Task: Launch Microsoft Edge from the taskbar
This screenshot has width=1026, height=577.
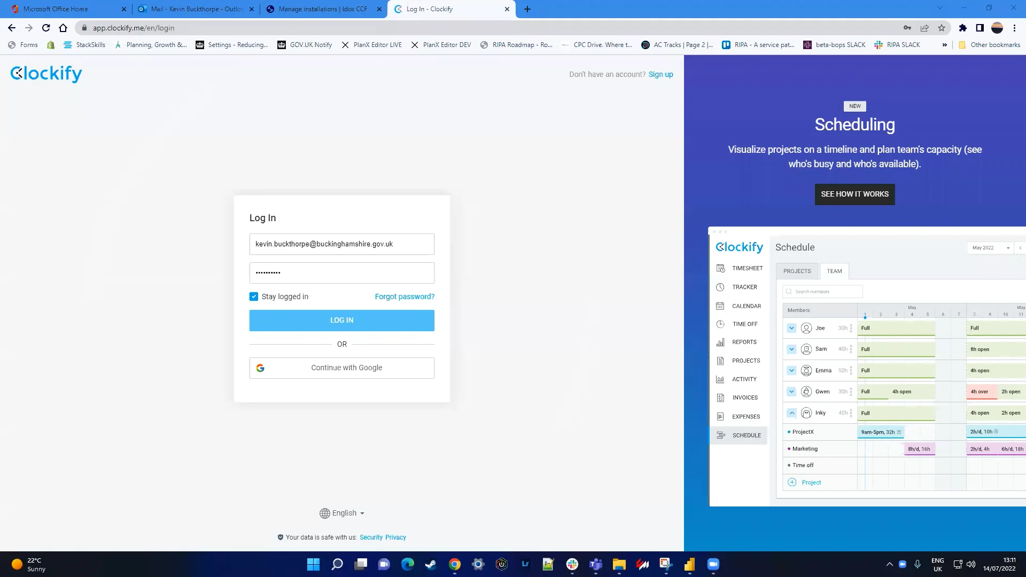Action: click(408, 564)
